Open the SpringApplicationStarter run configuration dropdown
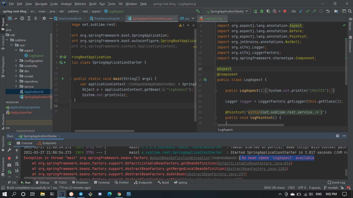 (226, 11)
